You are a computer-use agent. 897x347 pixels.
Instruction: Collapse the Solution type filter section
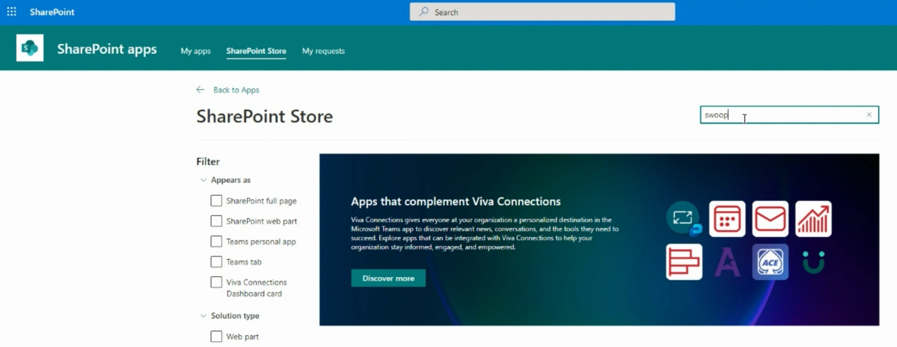[203, 316]
